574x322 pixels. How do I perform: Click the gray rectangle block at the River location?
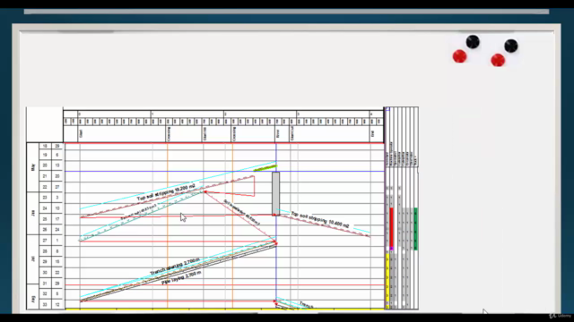point(275,193)
